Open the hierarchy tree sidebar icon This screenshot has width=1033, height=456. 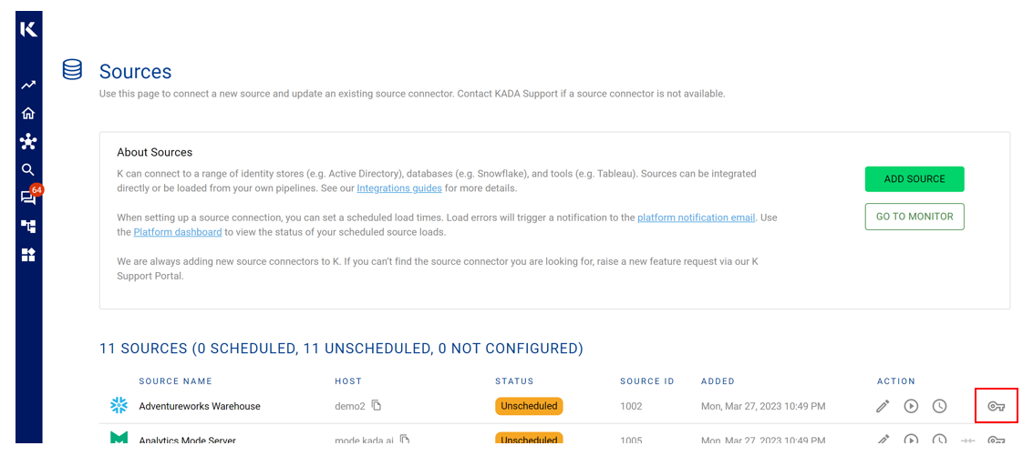click(28, 227)
